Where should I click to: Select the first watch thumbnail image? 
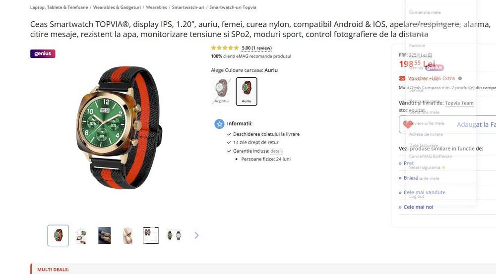pos(58,235)
